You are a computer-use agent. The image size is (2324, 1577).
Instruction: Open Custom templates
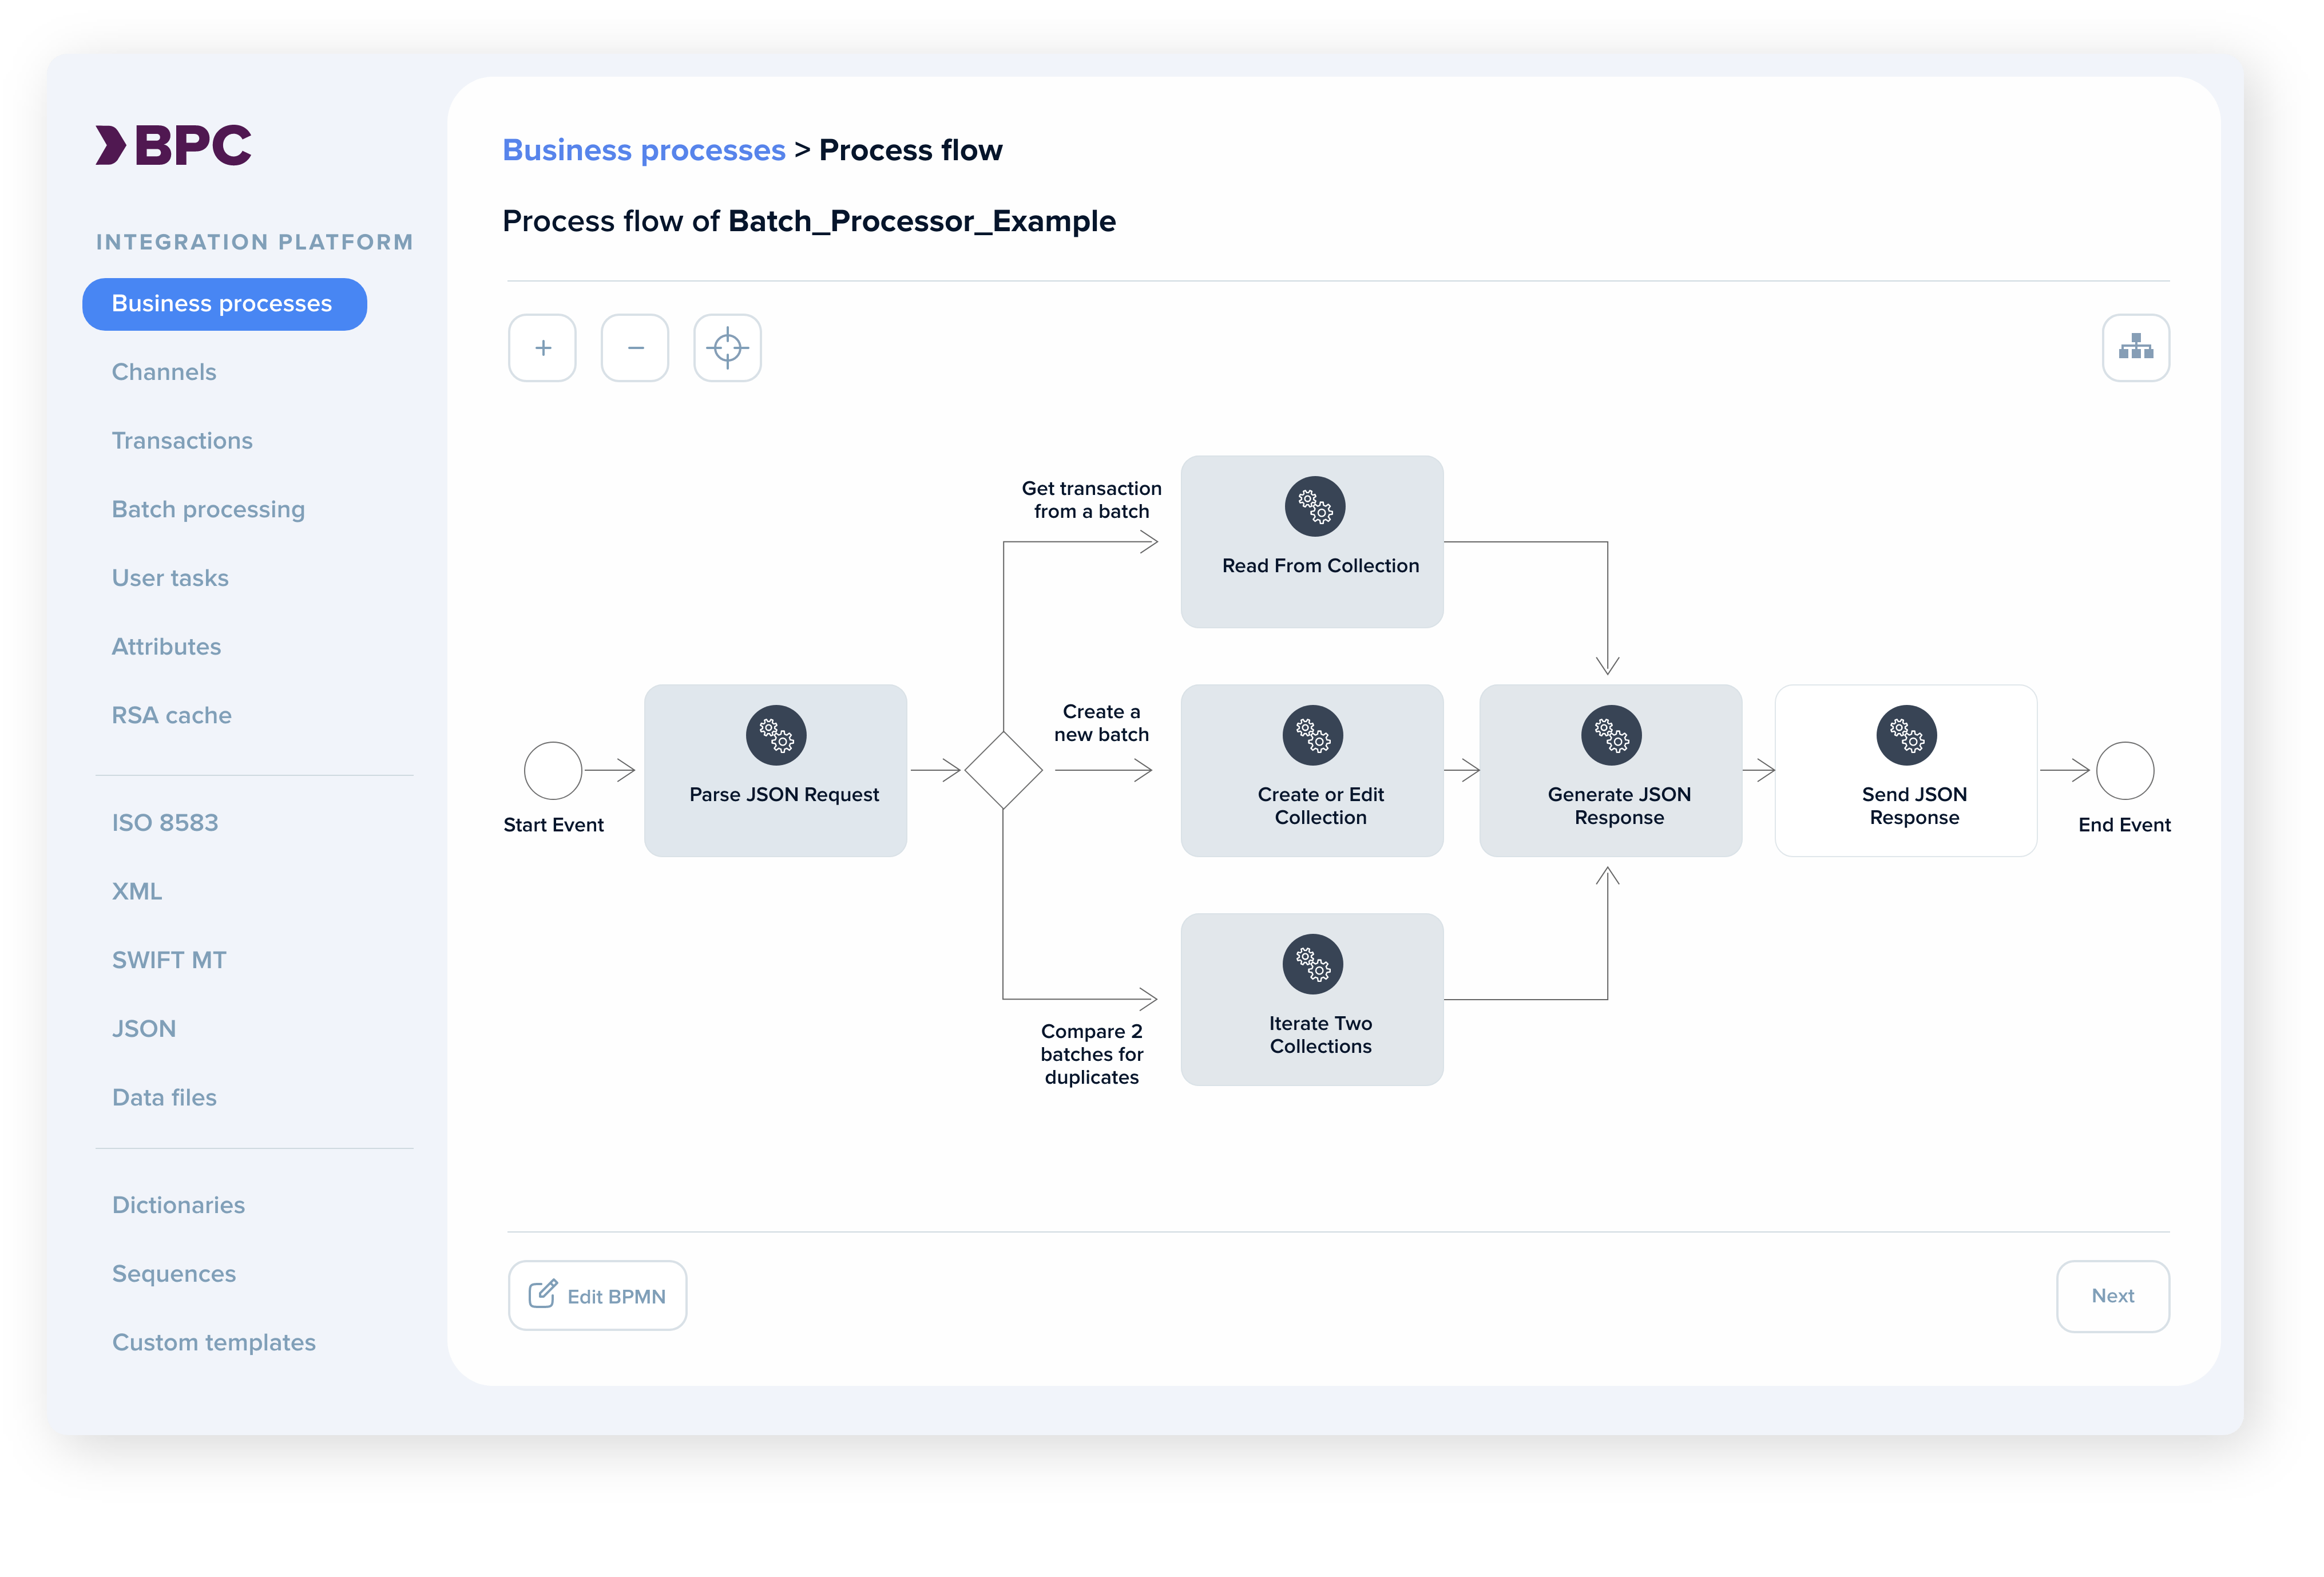214,1342
